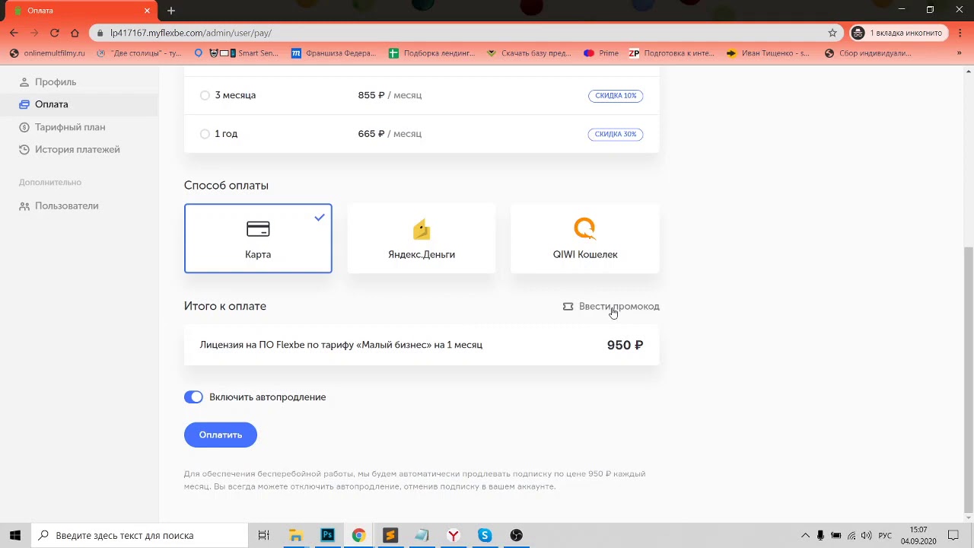This screenshot has width=974, height=548.
Task: Open a new browser tab
Action: point(171,11)
